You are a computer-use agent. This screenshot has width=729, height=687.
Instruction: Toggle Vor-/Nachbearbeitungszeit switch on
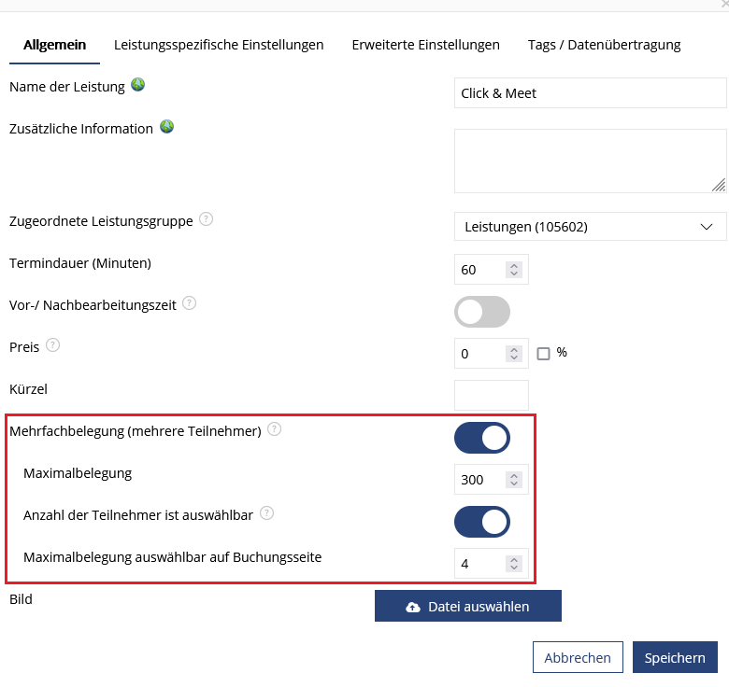point(482,312)
